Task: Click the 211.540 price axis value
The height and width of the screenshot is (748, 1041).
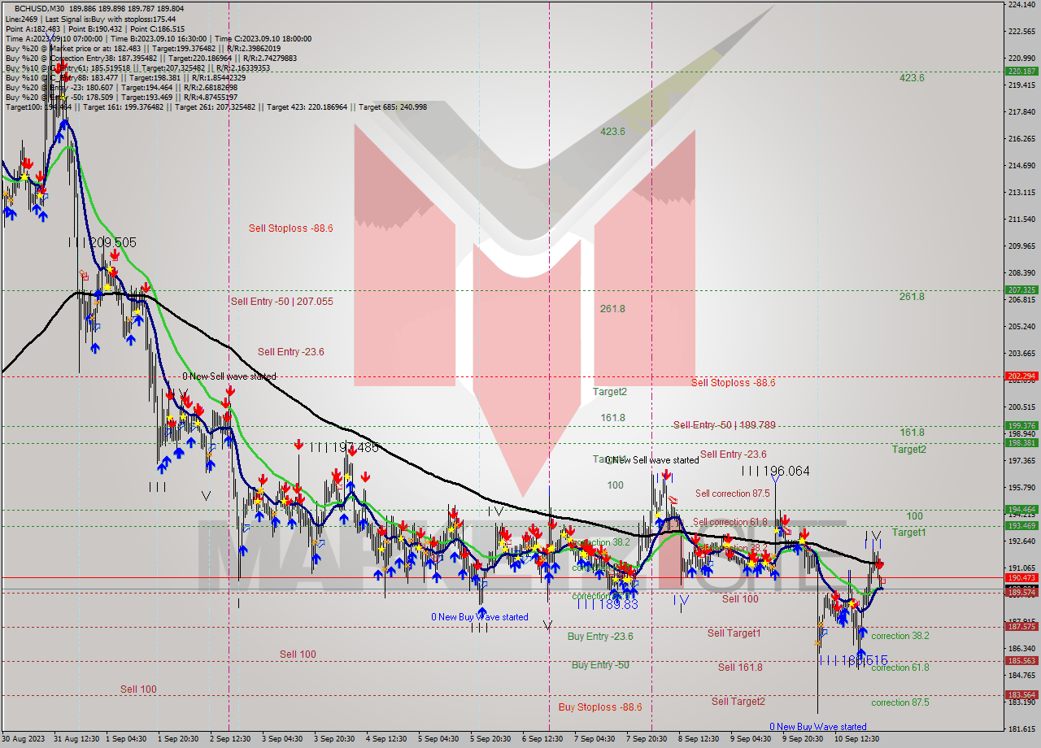Action: 1021,220
